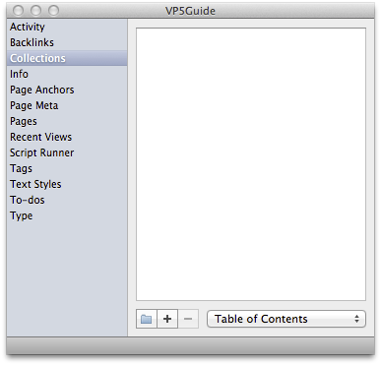Image resolution: width=381 pixels, height=365 pixels.
Task: Click the folder icon button
Action: (147, 319)
